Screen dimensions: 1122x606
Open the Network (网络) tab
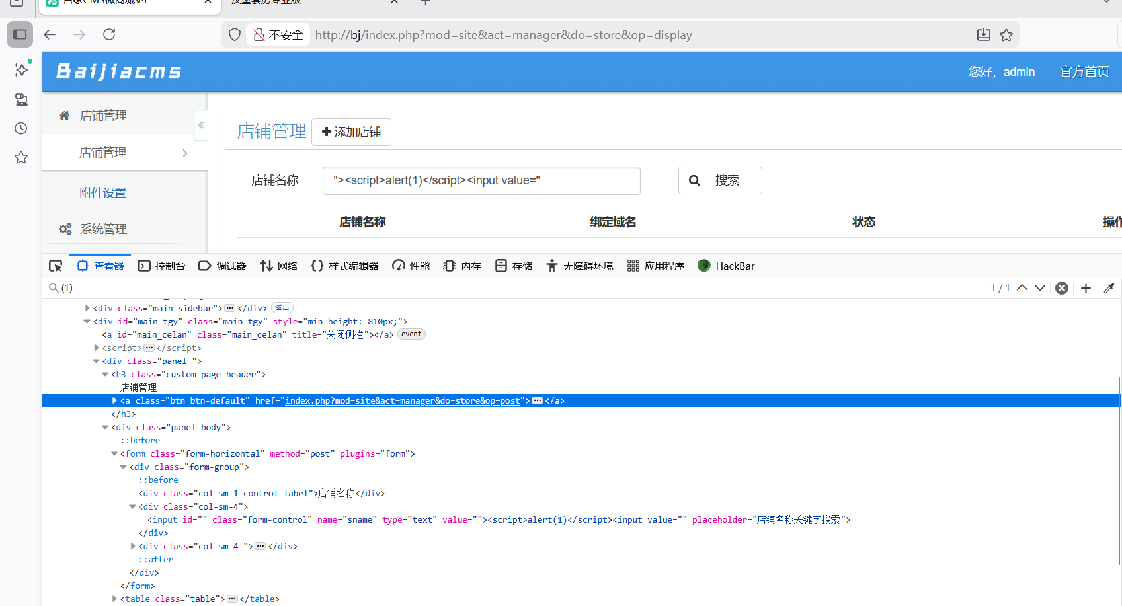(x=278, y=266)
